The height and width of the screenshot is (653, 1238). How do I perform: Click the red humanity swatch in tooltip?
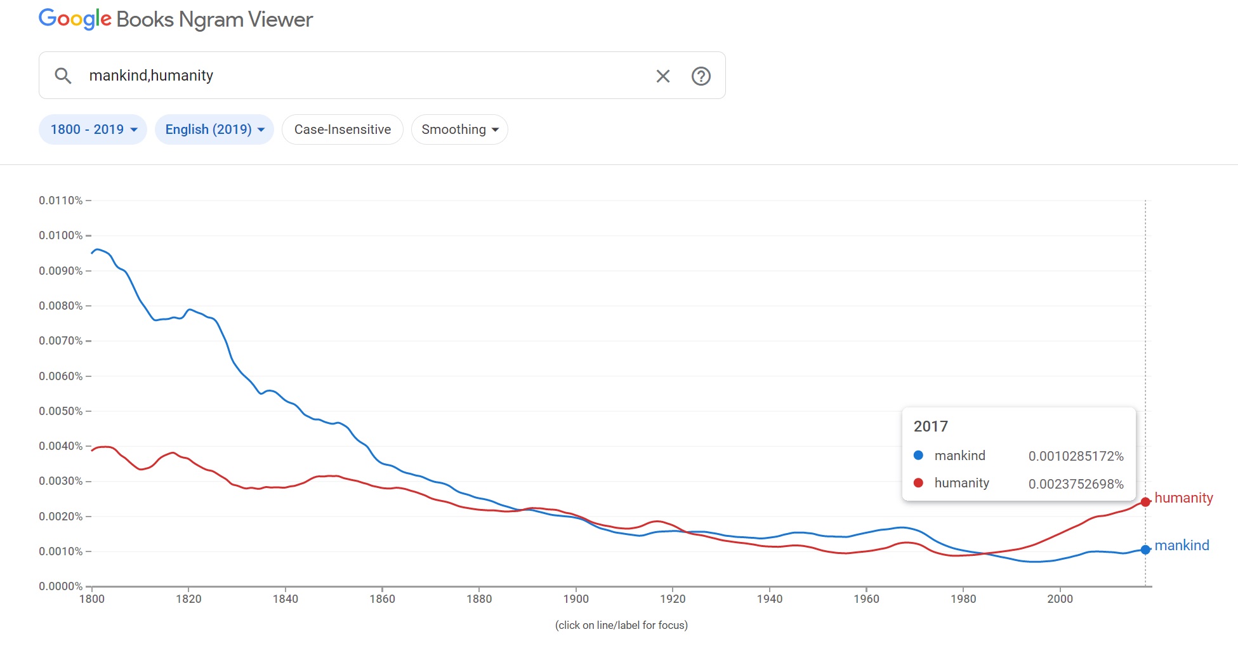[x=918, y=483]
